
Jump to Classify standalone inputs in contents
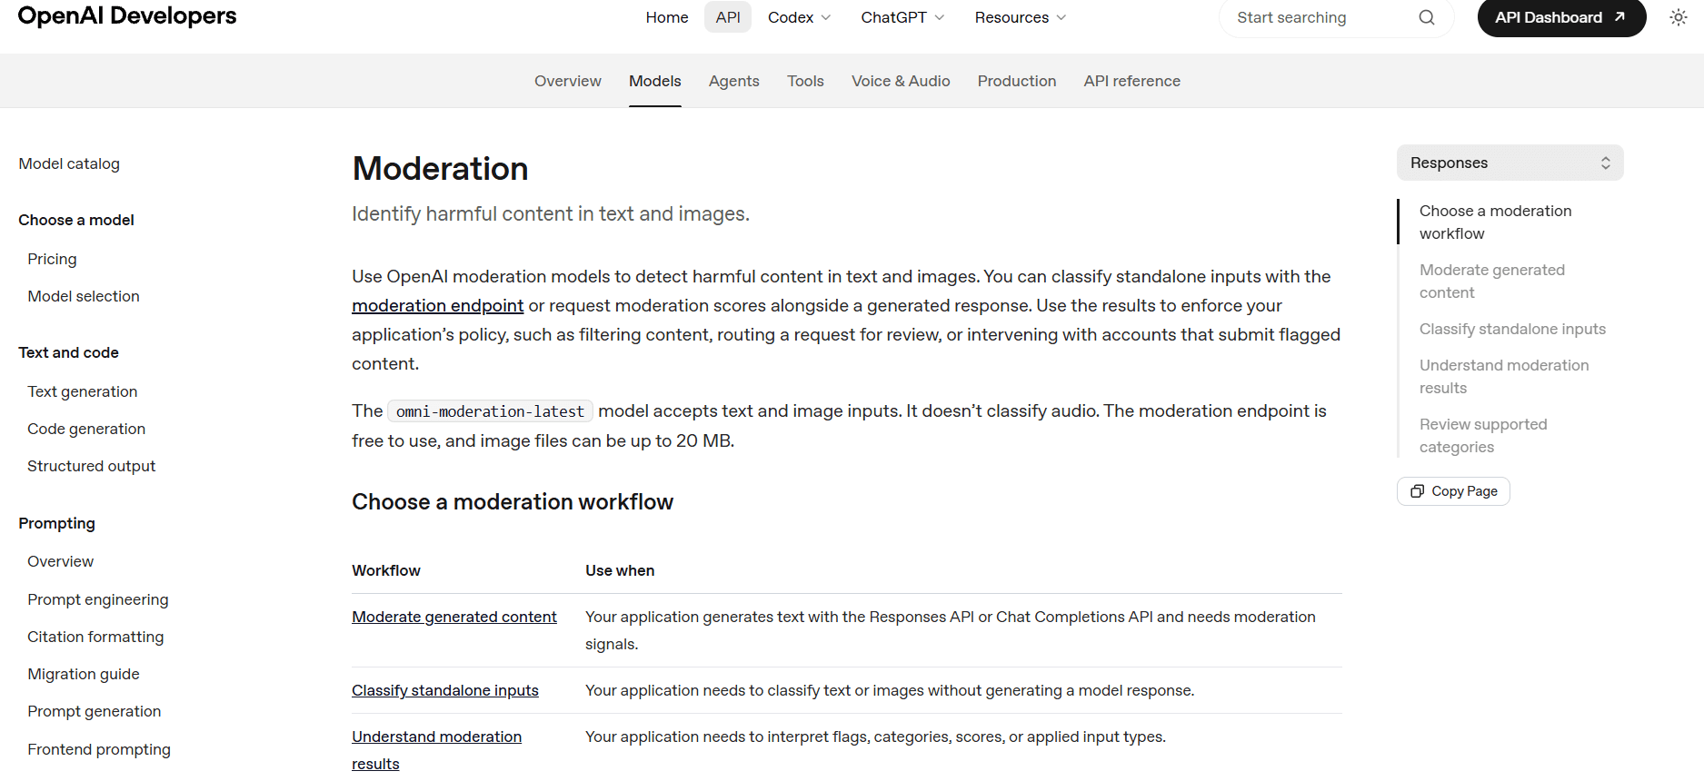click(x=1513, y=329)
